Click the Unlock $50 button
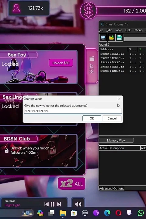This screenshot has height=219, width=146. [x=61, y=63]
